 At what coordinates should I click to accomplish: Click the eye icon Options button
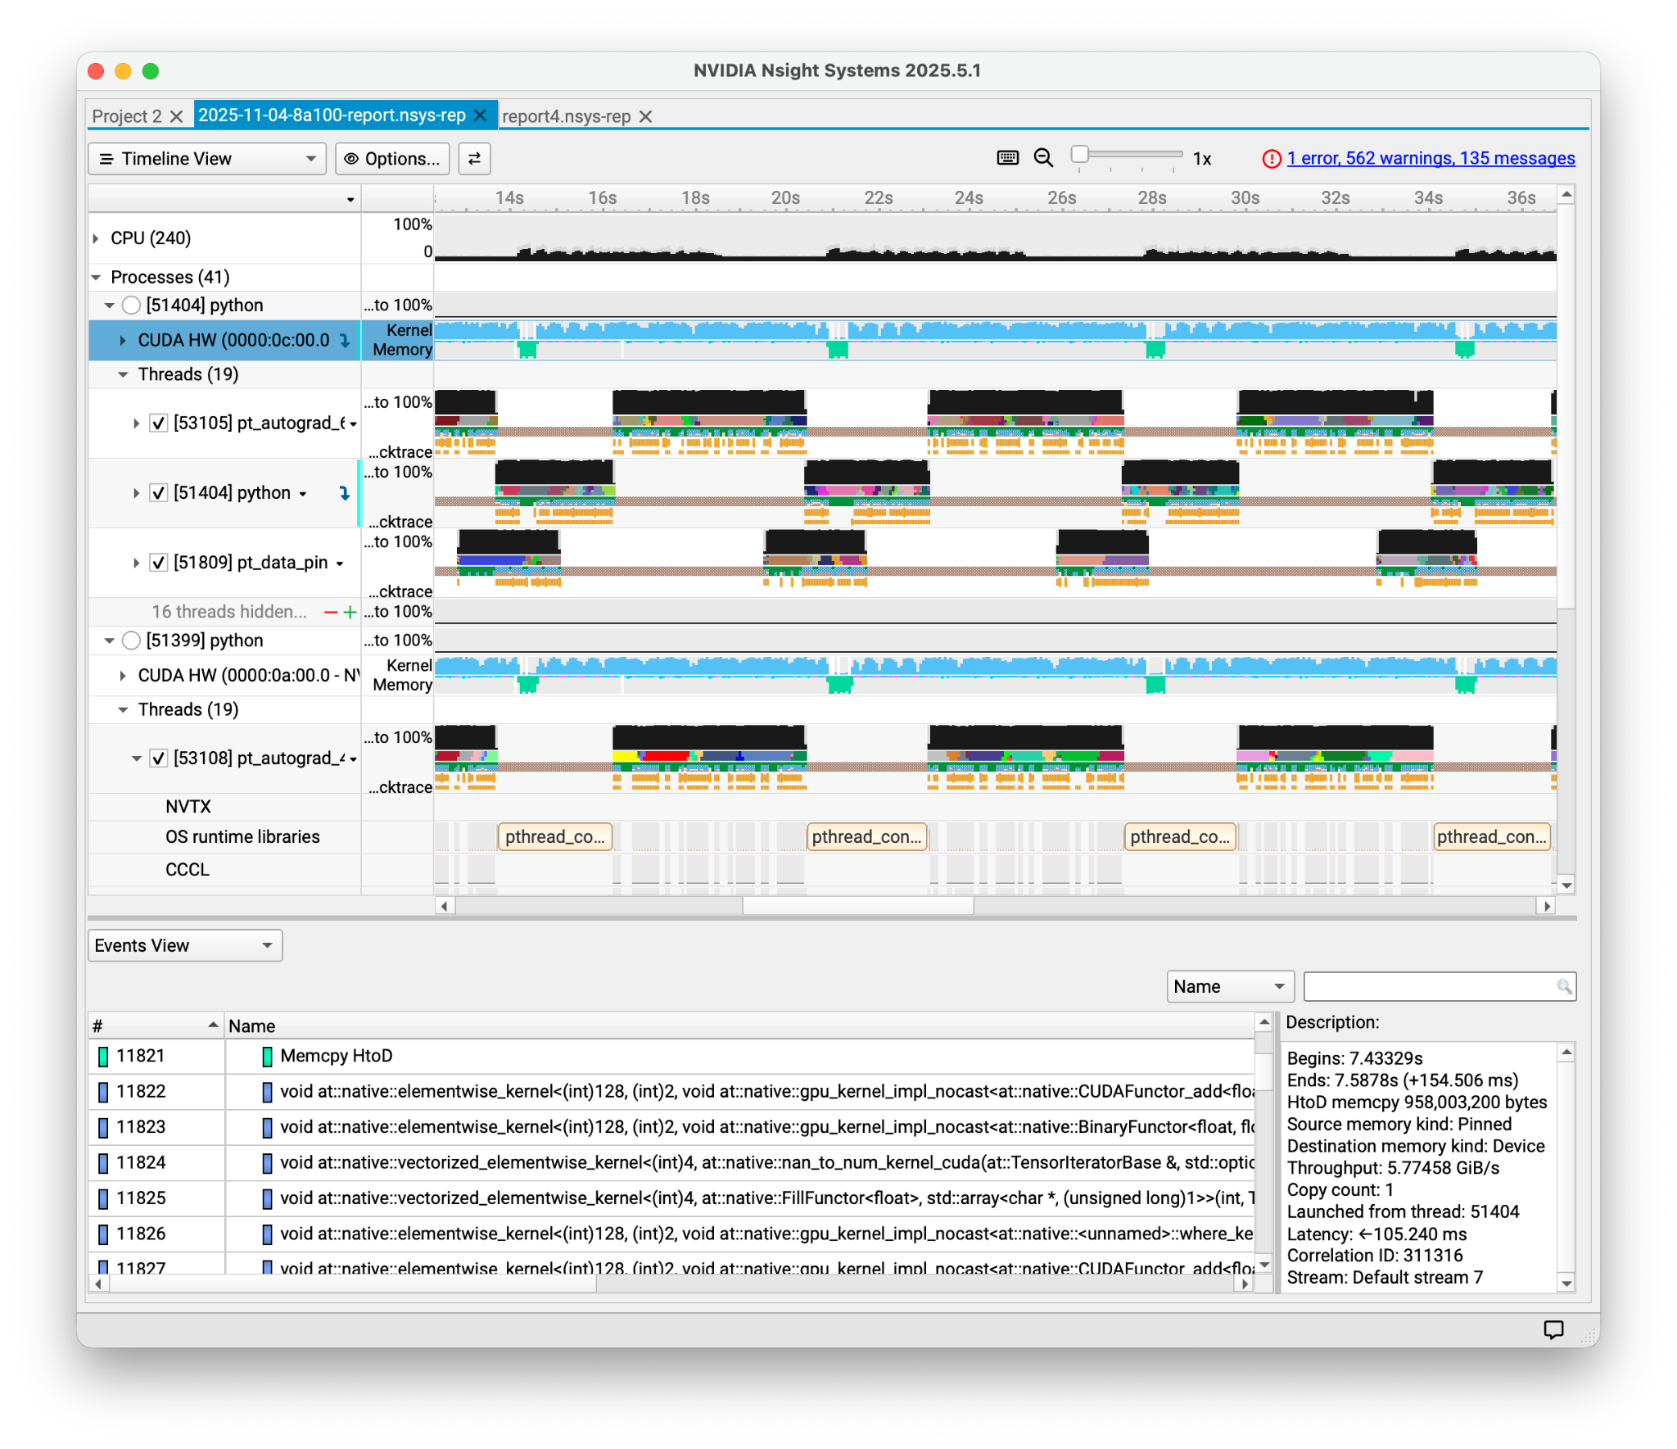[391, 159]
